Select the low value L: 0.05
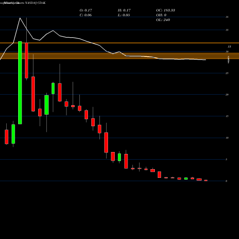Screen dimensions: 239x239 click(x=124, y=15)
